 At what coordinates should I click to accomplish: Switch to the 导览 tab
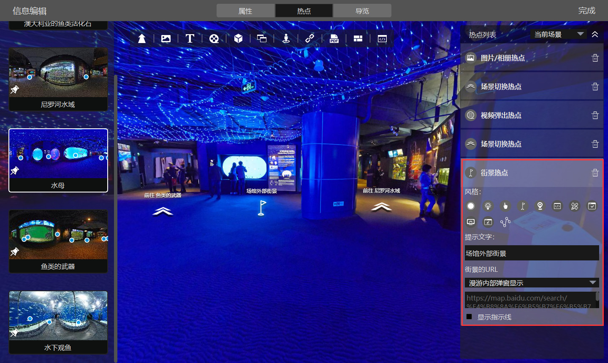(x=362, y=11)
